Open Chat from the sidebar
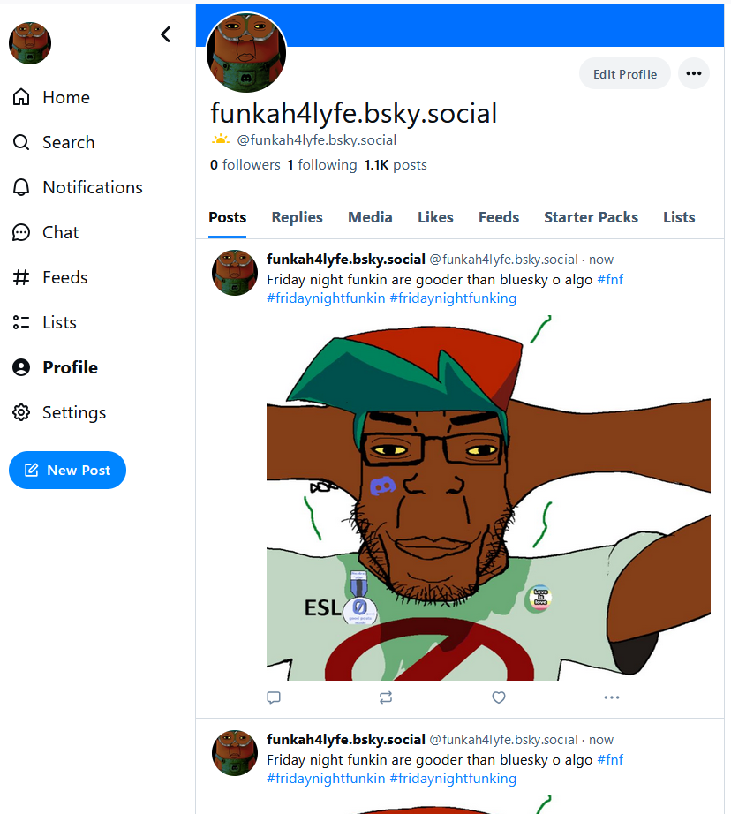 click(21, 232)
